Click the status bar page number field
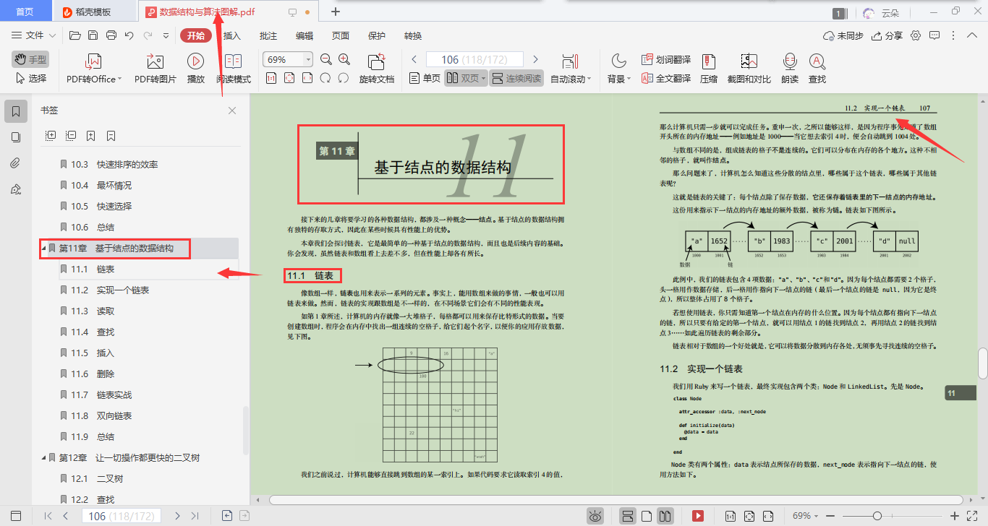 point(122,516)
